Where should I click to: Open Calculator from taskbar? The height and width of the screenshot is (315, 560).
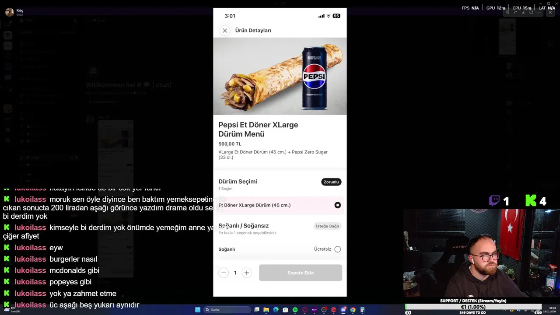[x=362, y=310]
